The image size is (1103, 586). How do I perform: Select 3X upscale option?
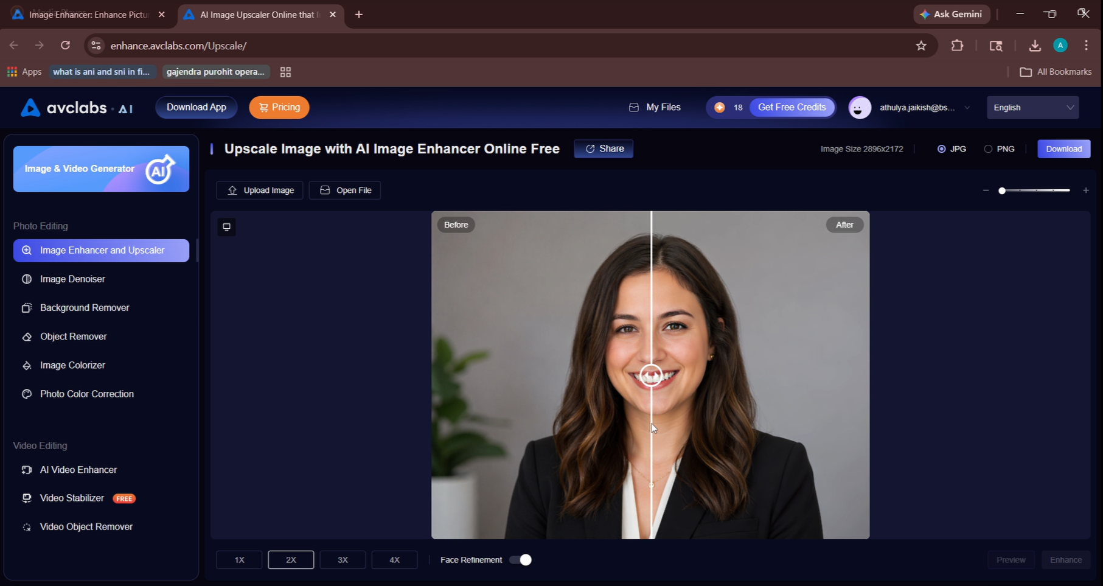[343, 560]
